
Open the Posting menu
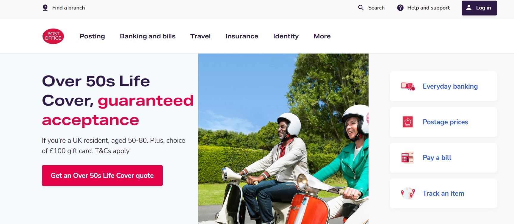pyautogui.click(x=92, y=36)
